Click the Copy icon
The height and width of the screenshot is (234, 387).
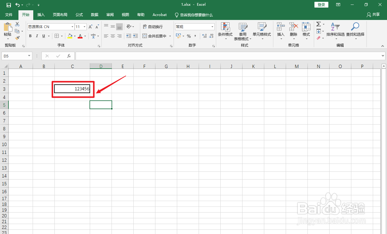17,31
